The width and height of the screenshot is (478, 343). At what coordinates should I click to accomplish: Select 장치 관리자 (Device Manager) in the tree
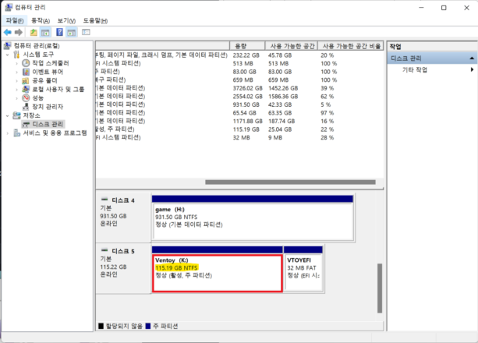tap(47, 107)
